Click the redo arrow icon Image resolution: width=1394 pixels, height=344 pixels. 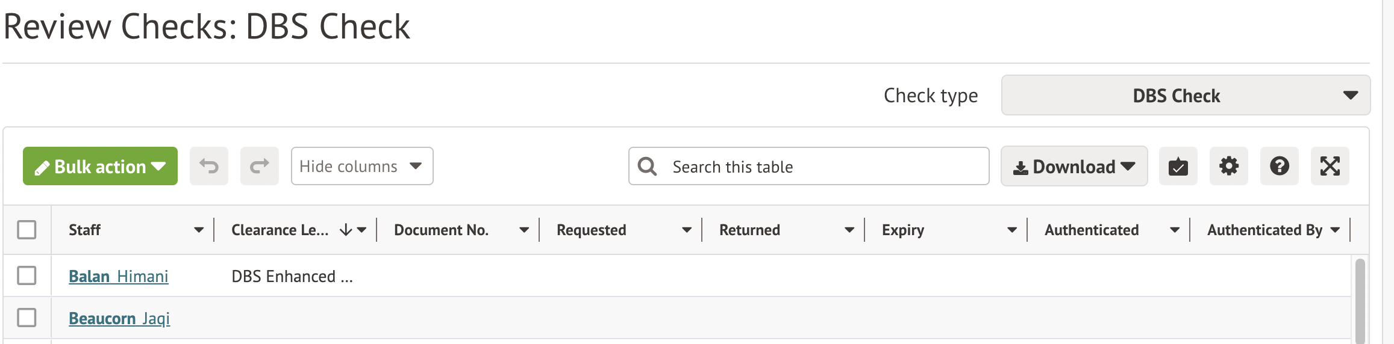260,166
